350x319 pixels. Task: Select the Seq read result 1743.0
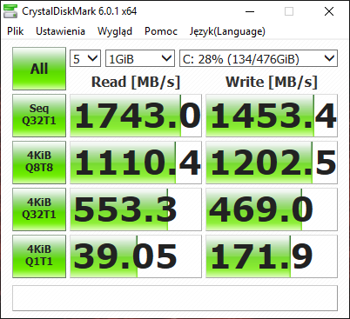136,116
